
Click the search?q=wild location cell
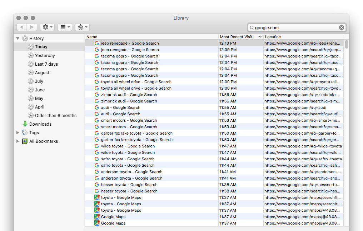pos(303,152)
